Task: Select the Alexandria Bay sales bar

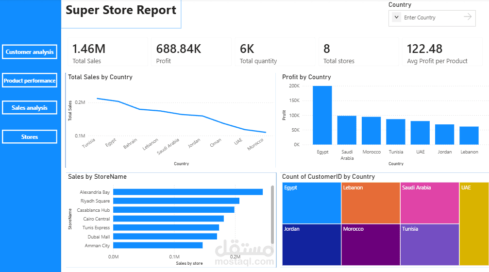Action: coord(188,192)
